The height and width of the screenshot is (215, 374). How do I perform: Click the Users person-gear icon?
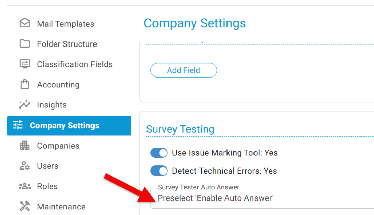click(25, 166)
